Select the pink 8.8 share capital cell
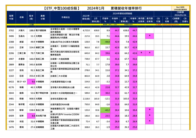This screenshot has height=138, width=196. pyautogui.click(x=31, y=116)
